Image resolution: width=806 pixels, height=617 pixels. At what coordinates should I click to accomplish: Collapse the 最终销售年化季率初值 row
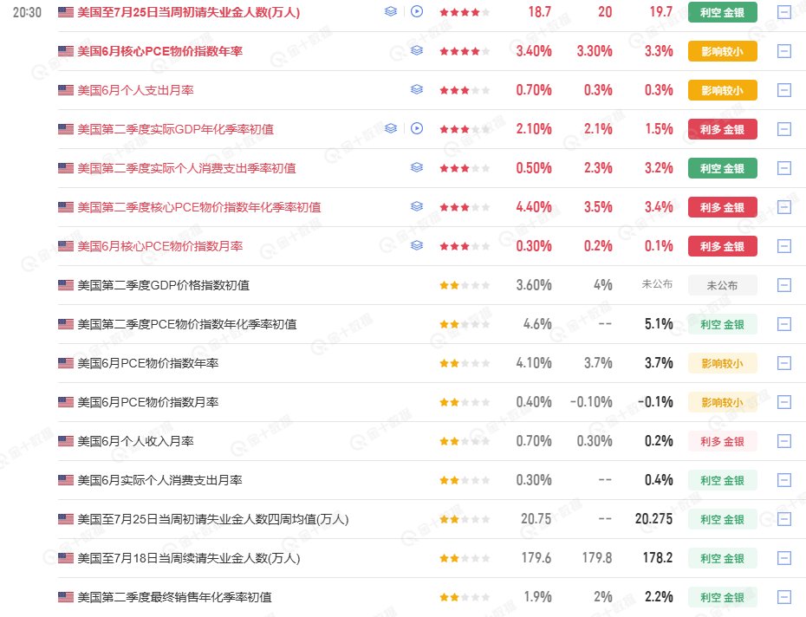783,597
